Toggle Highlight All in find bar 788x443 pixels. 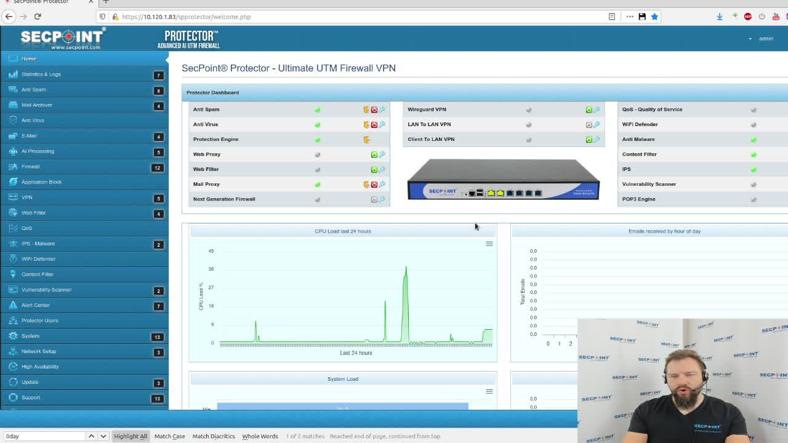[131, 436]
